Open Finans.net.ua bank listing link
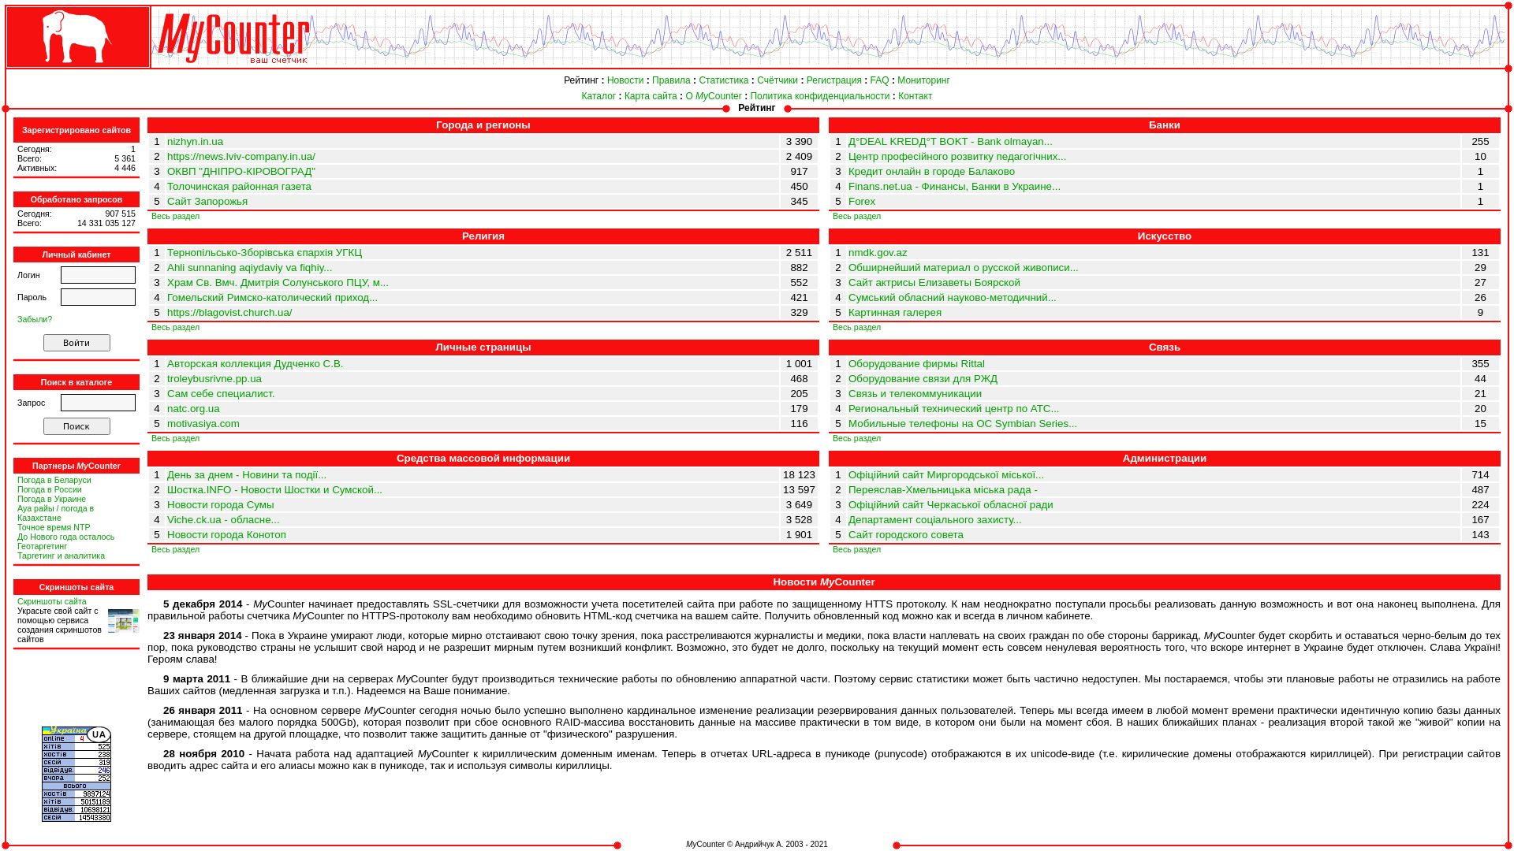The width and height of the screenshot is (1514, 851). pos(954,187)
